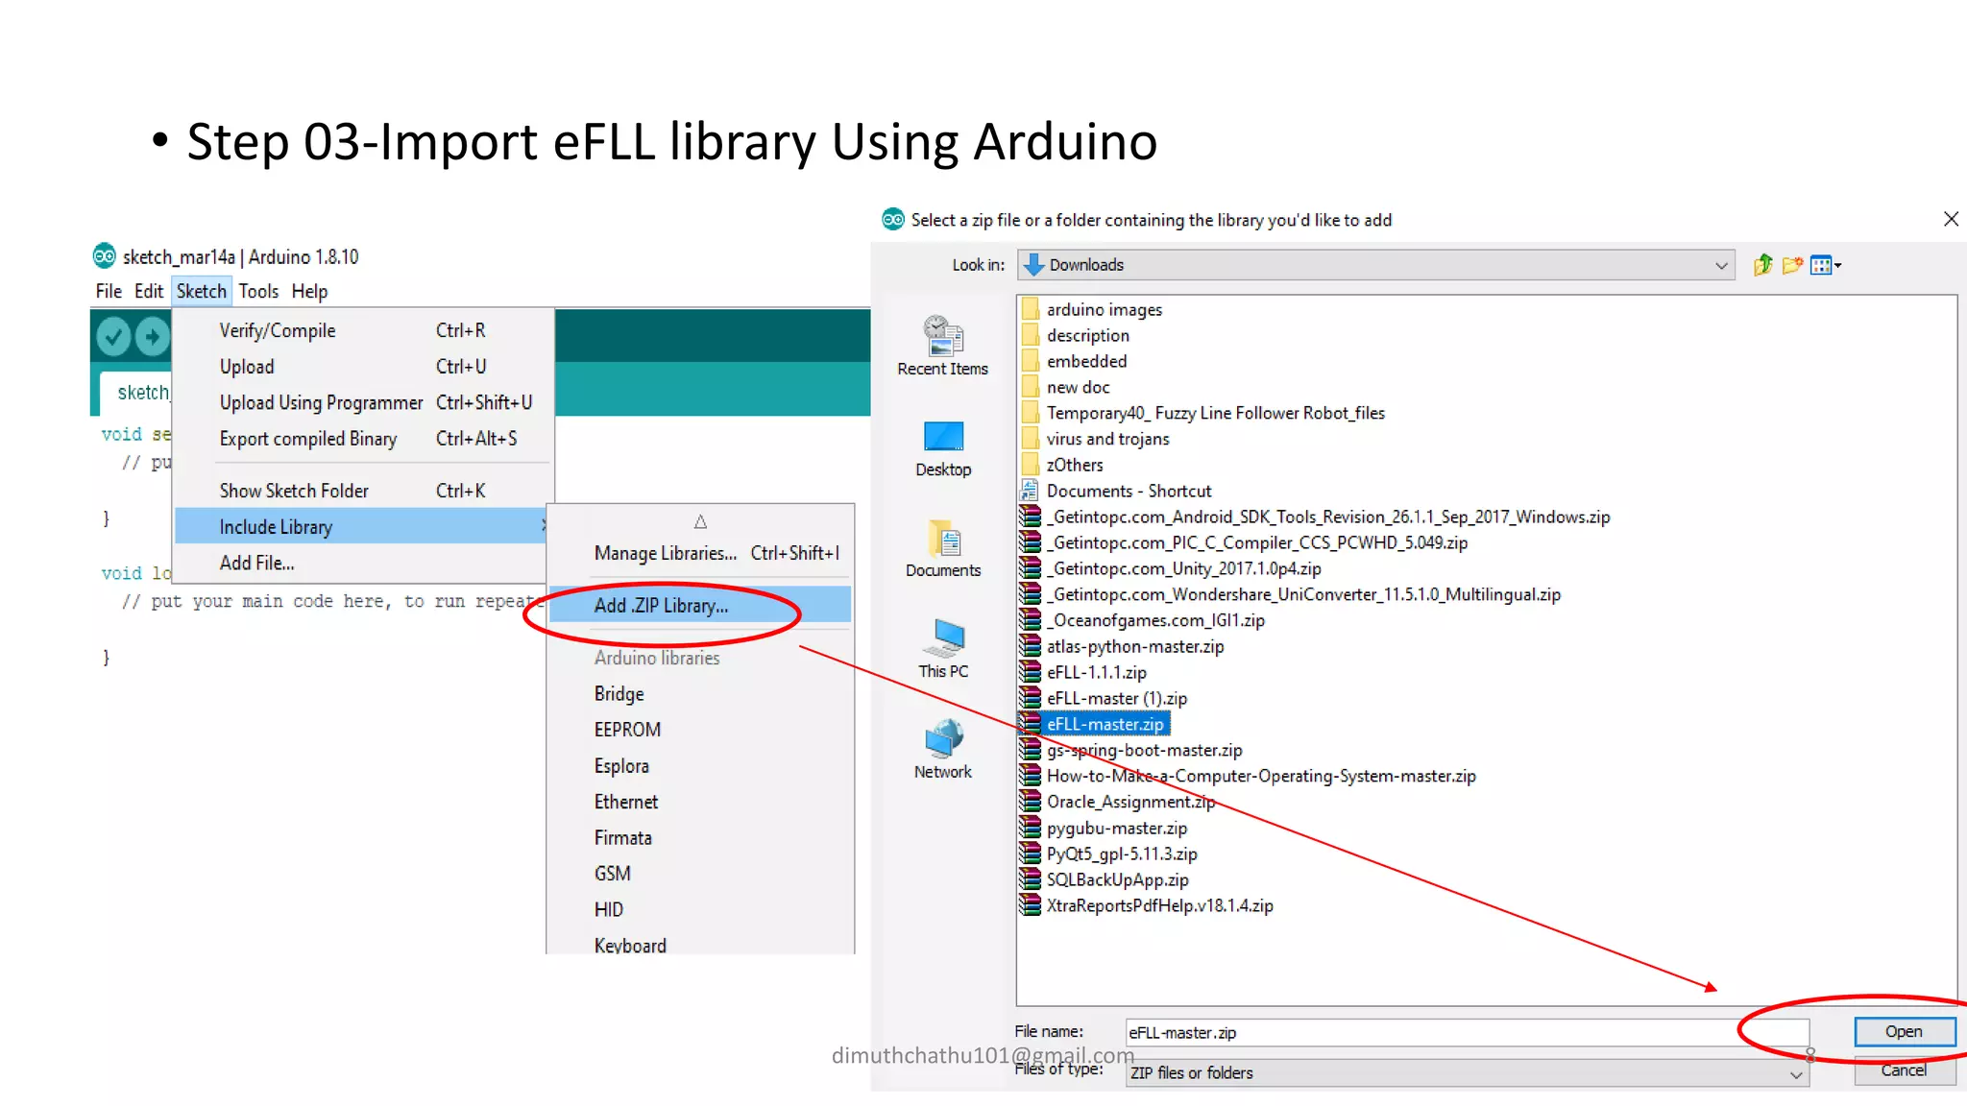Open the Tools menu
The height and width of the screenshot is (1106, 1967).
tap(258, 291)
